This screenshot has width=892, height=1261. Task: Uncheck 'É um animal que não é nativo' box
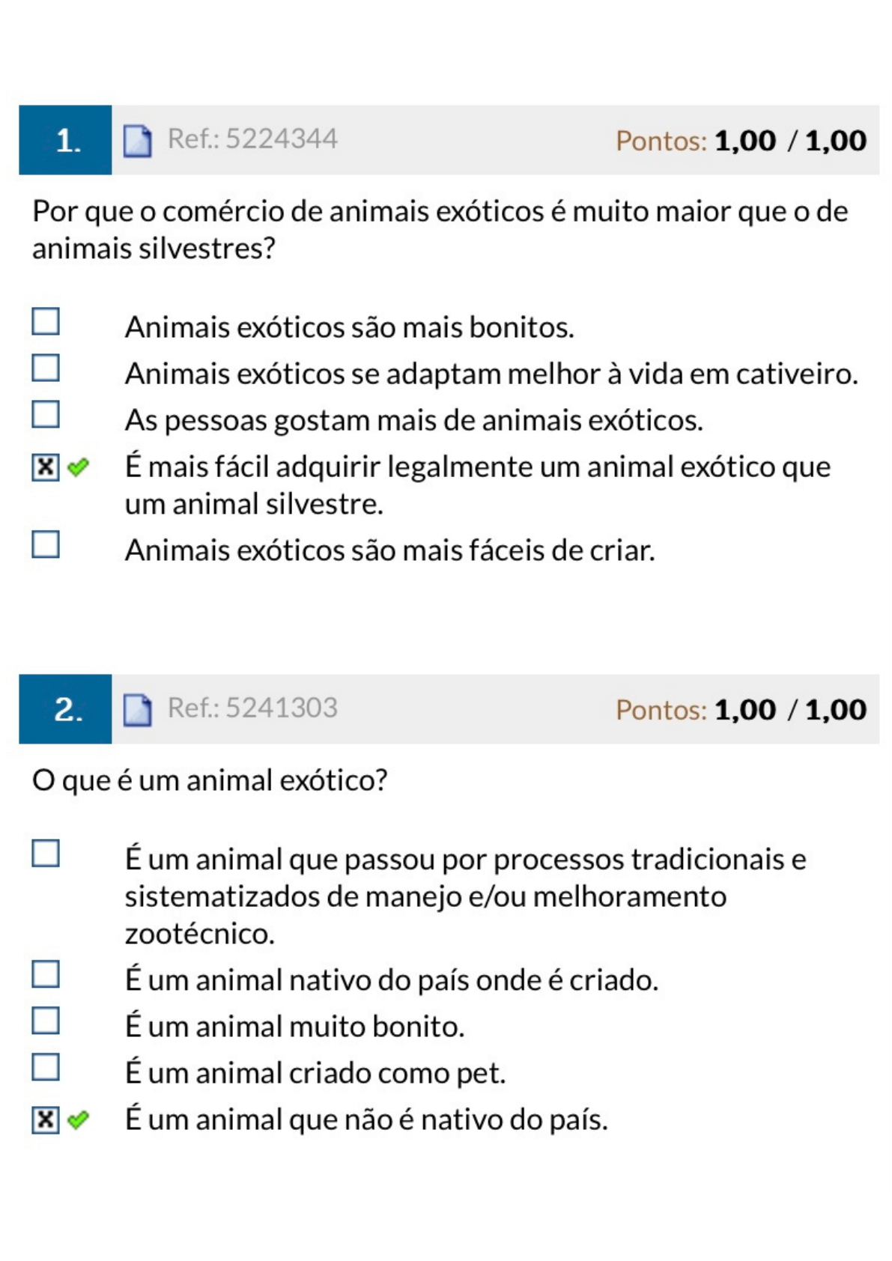(46, 1119)
